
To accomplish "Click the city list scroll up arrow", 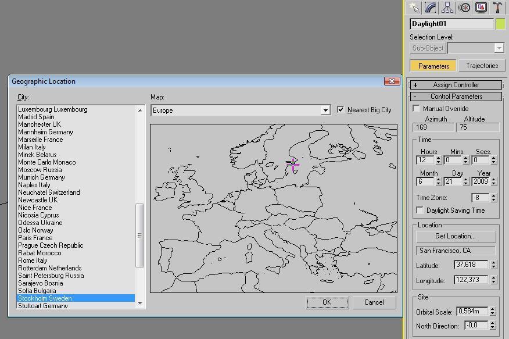I will tap(140, 110).
